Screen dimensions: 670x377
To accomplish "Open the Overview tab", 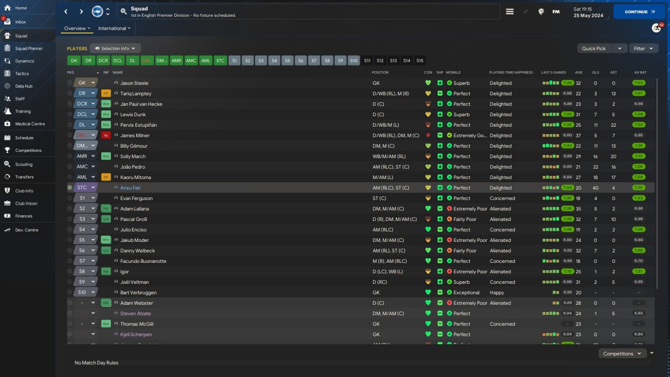I will tap(77, 28).
